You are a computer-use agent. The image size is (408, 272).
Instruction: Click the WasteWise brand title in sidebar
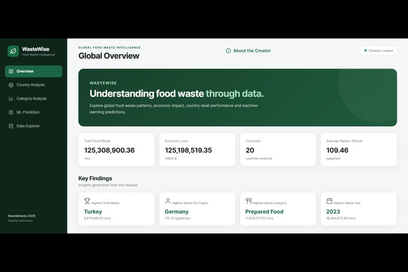pyautogui.click(x=35, y=49)
